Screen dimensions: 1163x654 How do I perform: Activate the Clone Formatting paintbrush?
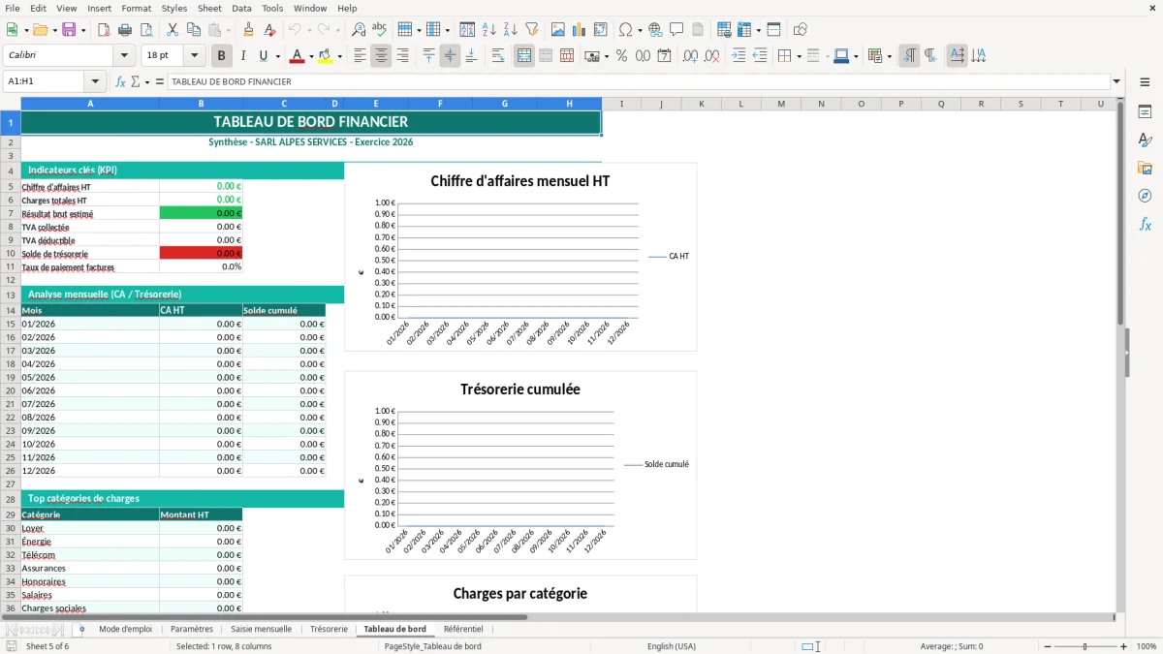pos(248,30)
